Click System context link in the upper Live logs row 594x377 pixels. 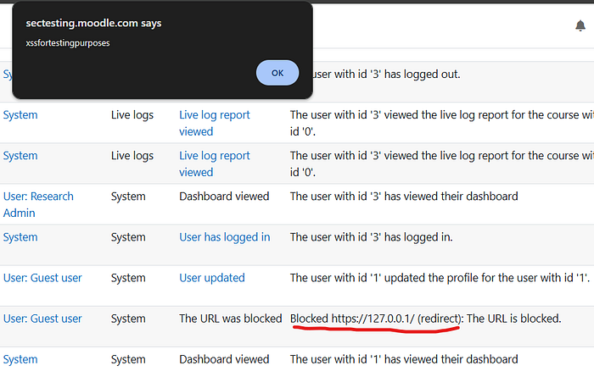coord(20,114)
